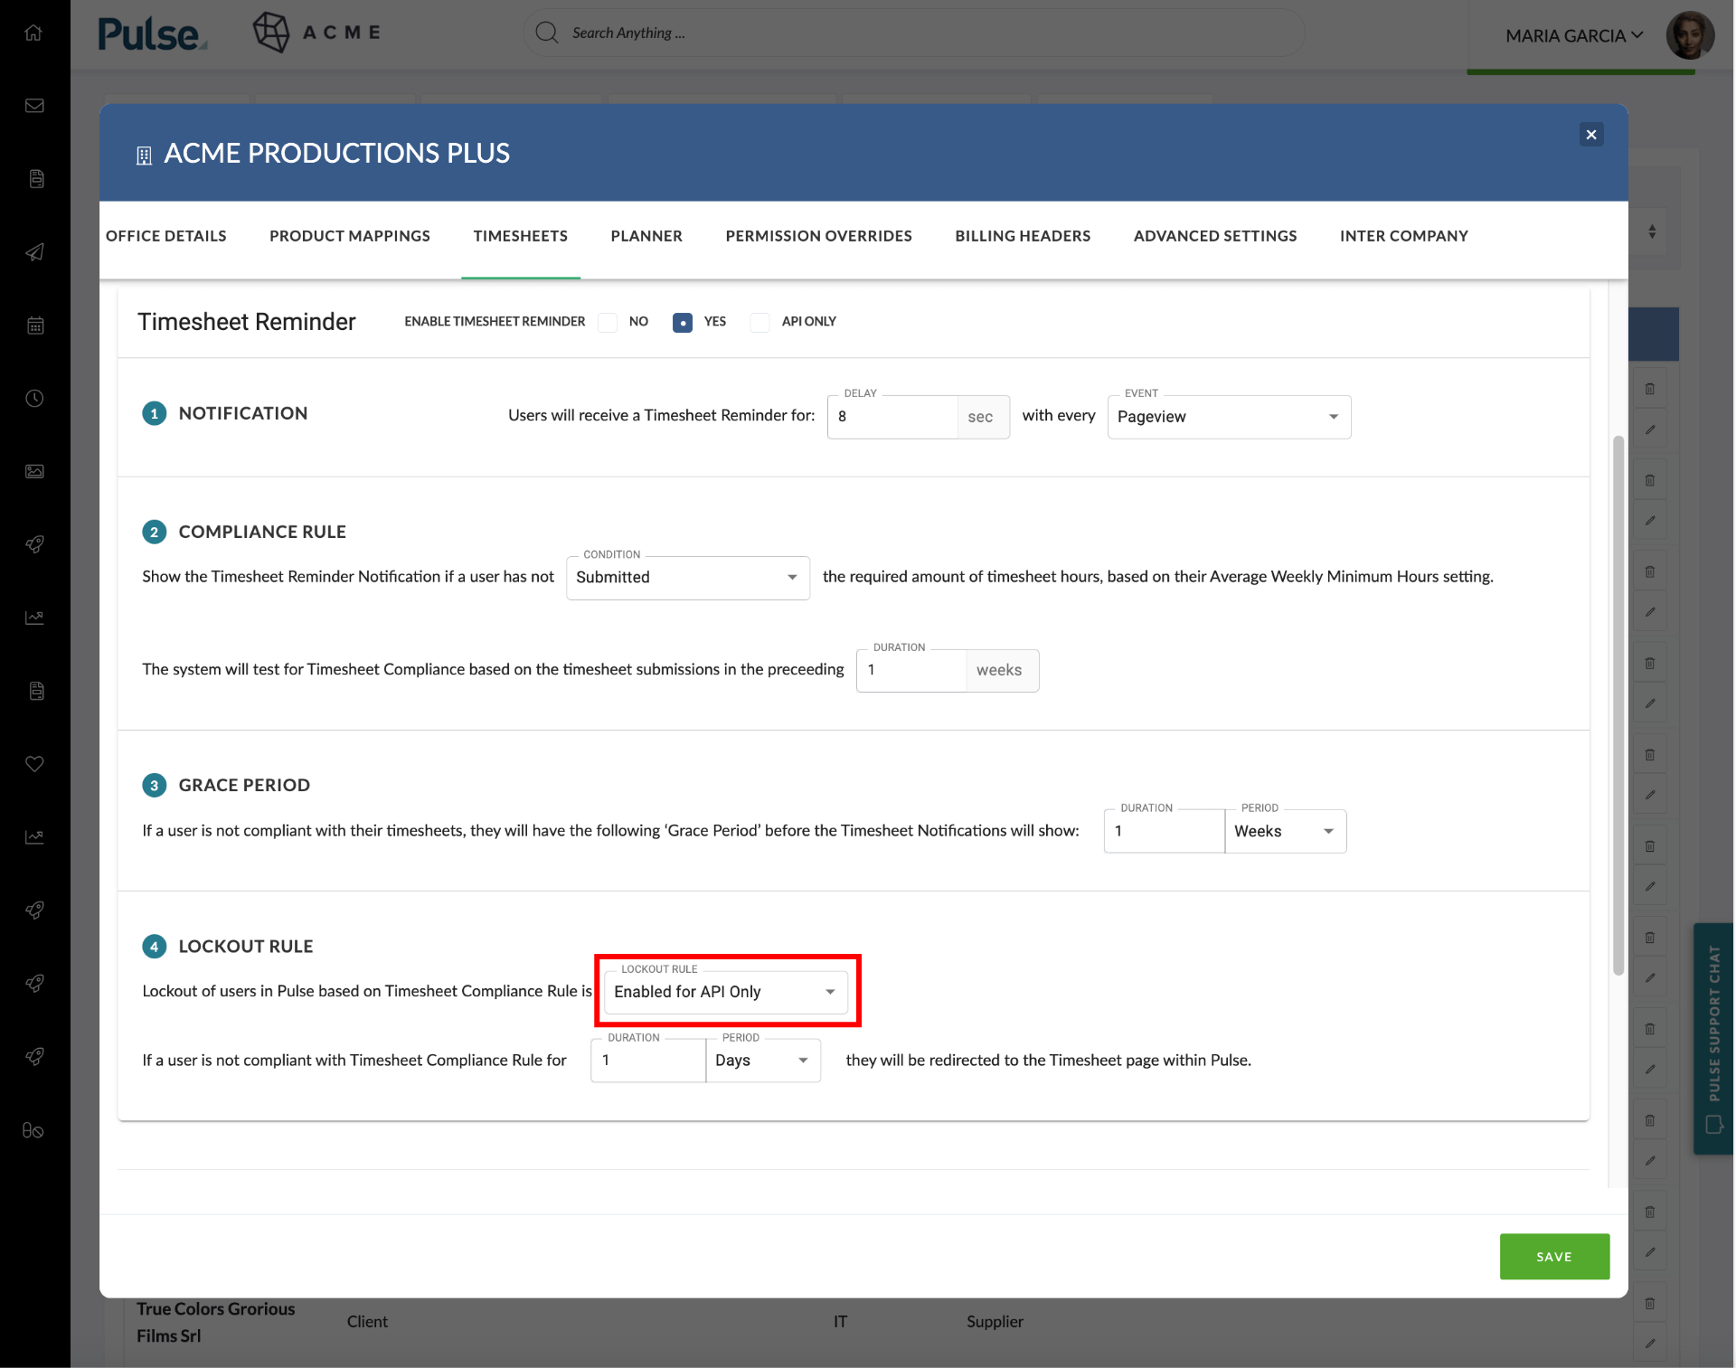
Task: Open Lockout Rule dropdown Enabled for API Only
Action: pyautogui.click(x=726, y=992)
